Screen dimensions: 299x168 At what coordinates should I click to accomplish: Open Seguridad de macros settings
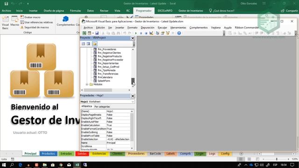[35, 28]
